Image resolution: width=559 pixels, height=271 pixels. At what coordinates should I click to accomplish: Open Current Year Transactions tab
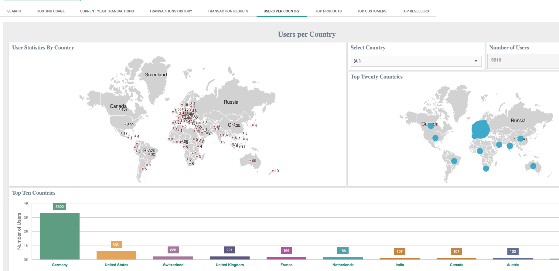[107, 11]
